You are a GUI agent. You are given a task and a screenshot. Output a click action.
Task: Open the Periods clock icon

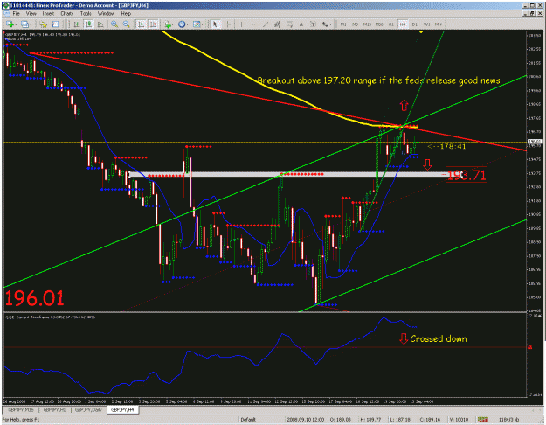pos(182,24)
